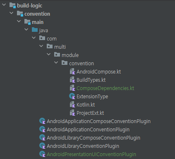Image resolution: width=175 pixels, height=159 pixels.
Task: Open Kotlin.kt file name
Action: (86, 105)
